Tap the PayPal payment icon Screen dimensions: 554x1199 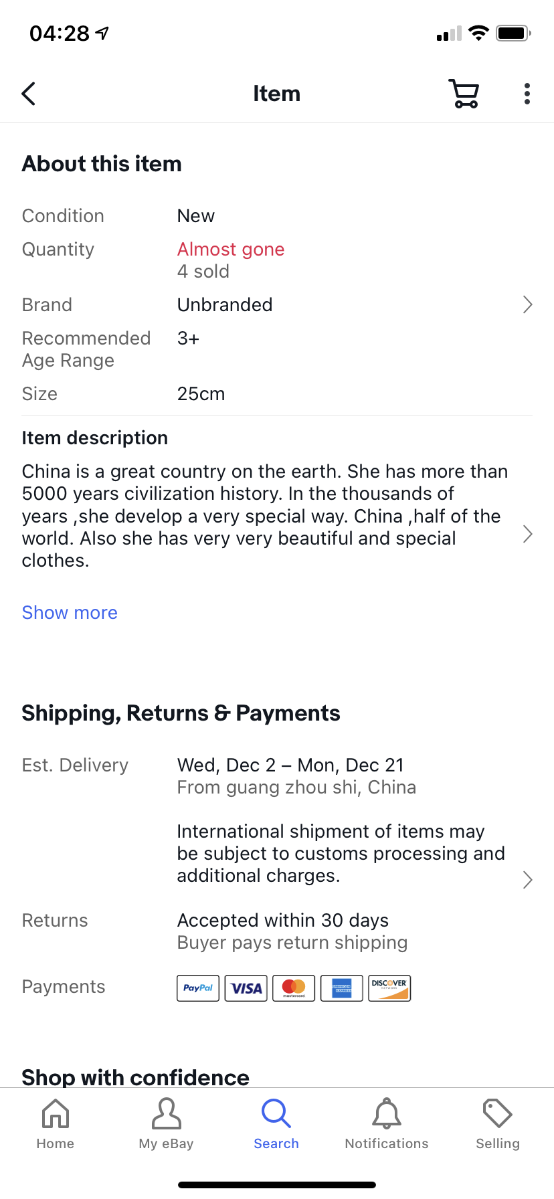[x=198, y=988]
